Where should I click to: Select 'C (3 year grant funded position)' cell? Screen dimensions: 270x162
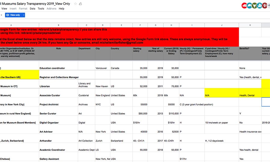pyautogui.click(x=192, y=102)
